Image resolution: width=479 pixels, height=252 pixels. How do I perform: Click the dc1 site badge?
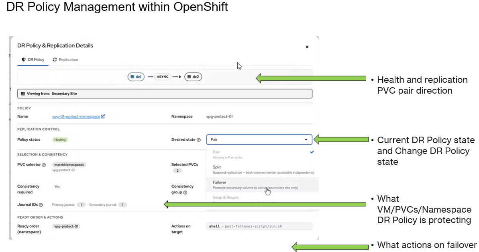point(136,77)
